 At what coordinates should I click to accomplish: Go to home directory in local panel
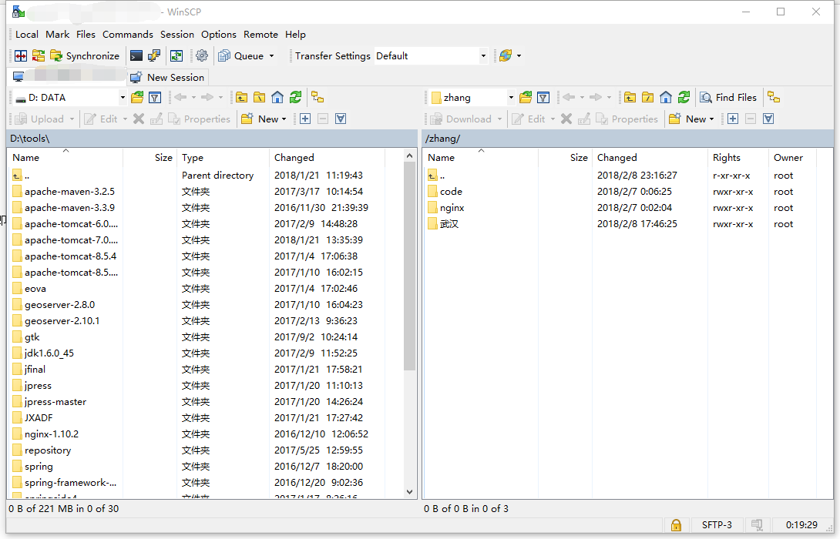[x=277, y=98]
